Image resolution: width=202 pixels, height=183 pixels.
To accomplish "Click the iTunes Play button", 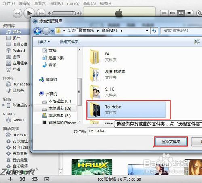I will coord(29,13).
